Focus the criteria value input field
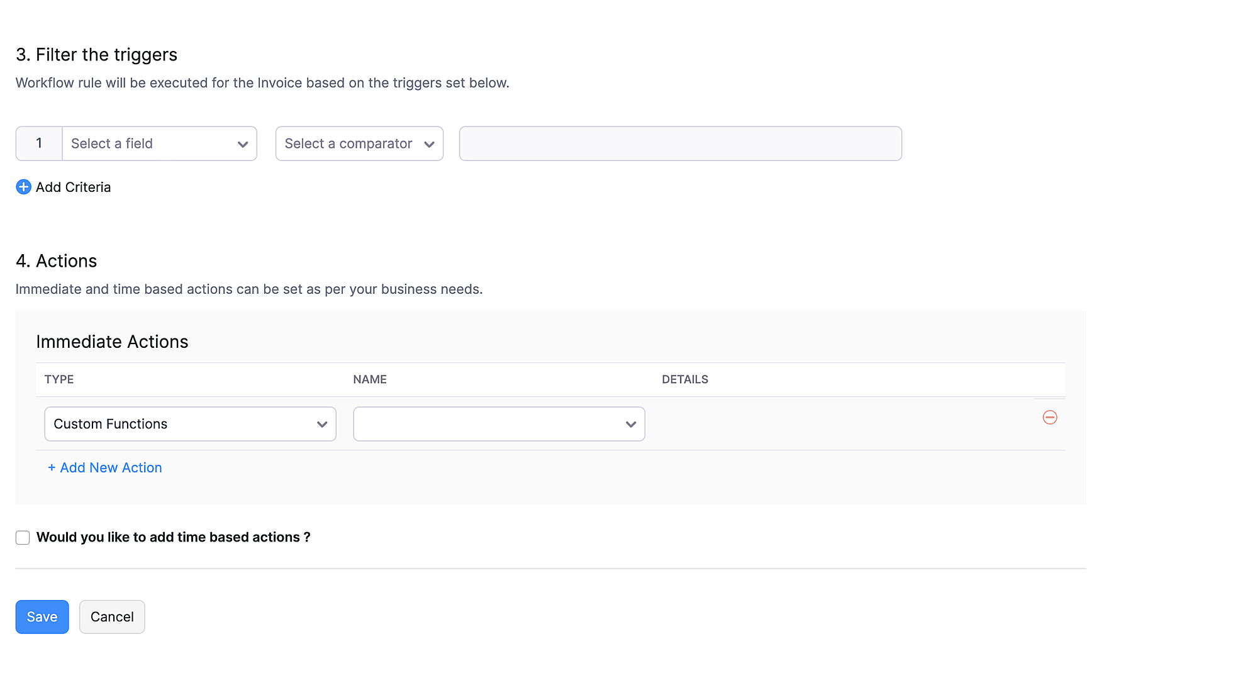 coord(680,143)
